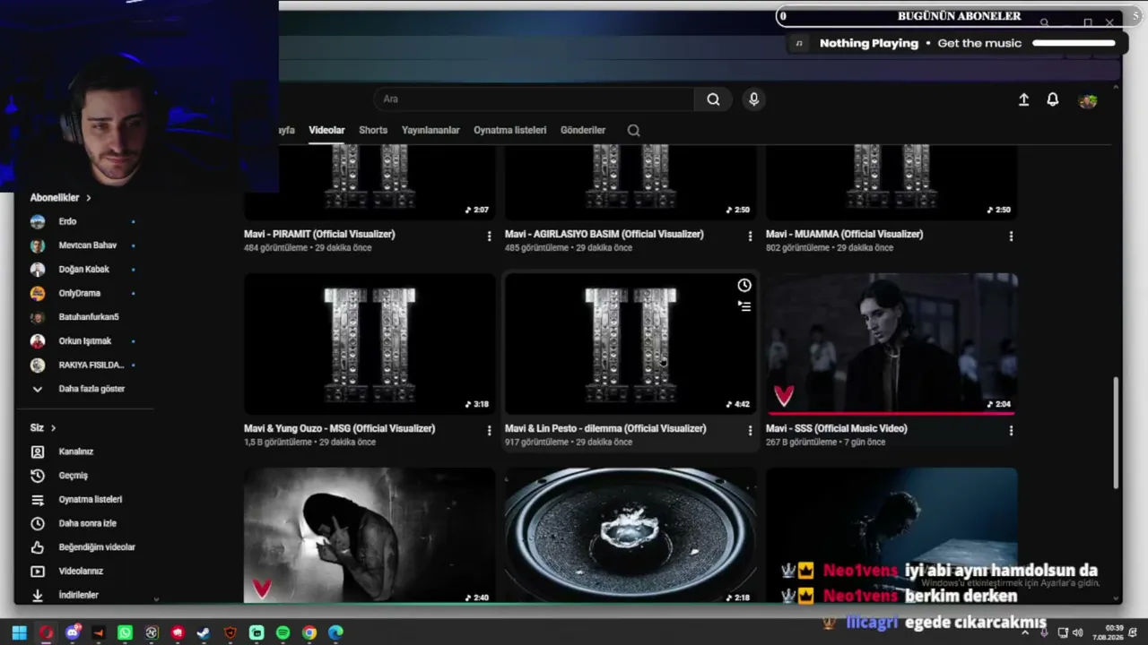Viewport: 1148px width, 645px height.
Task: Search within the channel using the tab-bar magnifier
Action: coord(633,131)
